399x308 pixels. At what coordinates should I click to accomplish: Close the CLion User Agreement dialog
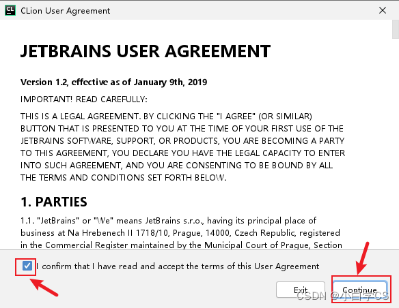[383, 10]
